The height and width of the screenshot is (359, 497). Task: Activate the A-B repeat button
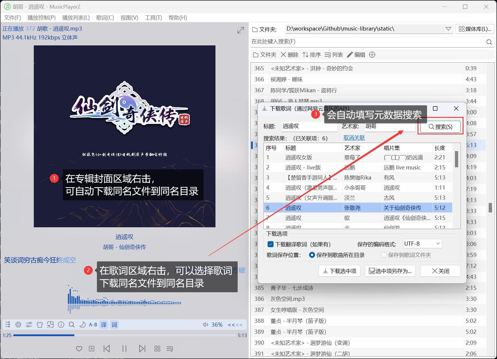pos(93,325)
